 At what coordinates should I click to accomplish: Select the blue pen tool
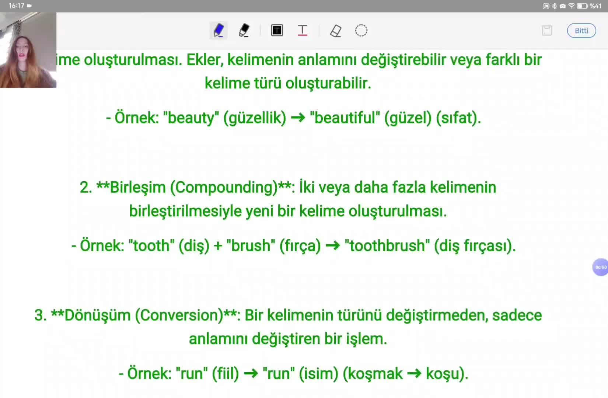(219, 31)
